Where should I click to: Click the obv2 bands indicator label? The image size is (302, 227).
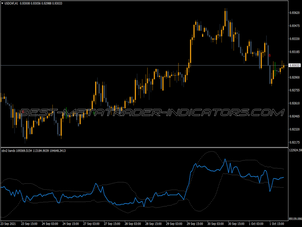[x=8, y=151]
